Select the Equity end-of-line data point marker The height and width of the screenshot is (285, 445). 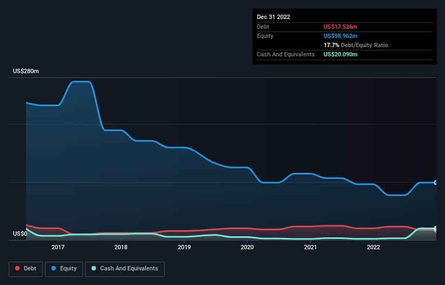click(436, 183)
